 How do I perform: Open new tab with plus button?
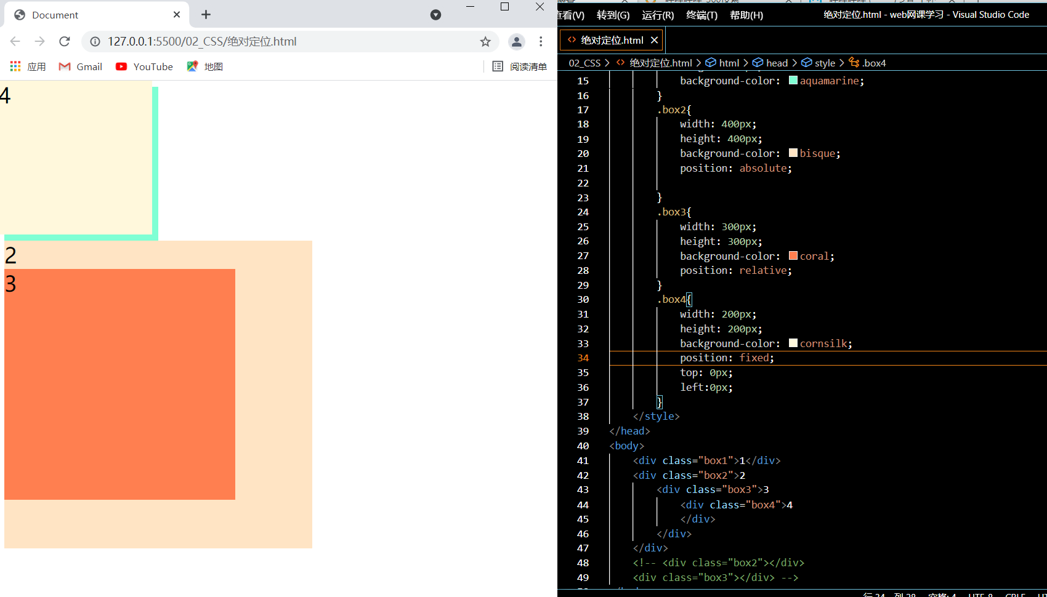coord(206,14)
